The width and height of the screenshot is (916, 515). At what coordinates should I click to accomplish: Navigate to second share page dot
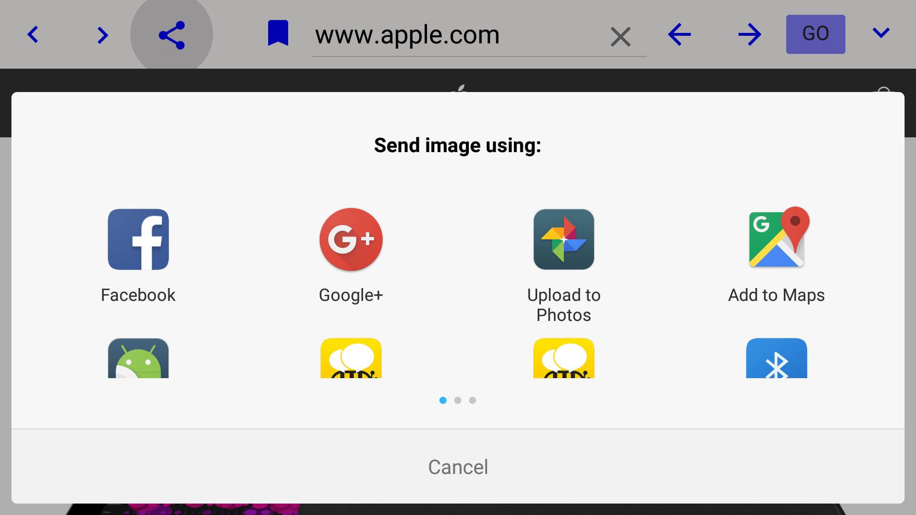point(458,400)
